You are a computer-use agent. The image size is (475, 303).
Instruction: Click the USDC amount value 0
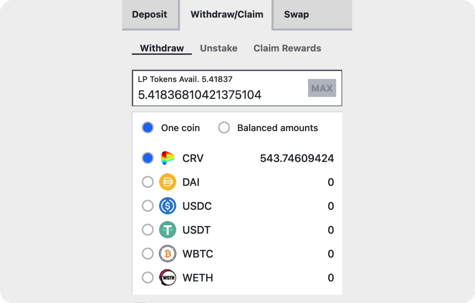[x=331, y=206]
